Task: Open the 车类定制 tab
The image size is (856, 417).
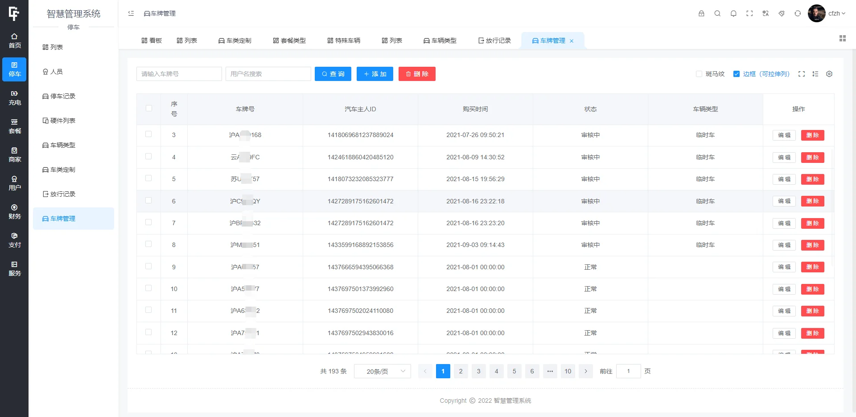Action: tap(235, 40)
